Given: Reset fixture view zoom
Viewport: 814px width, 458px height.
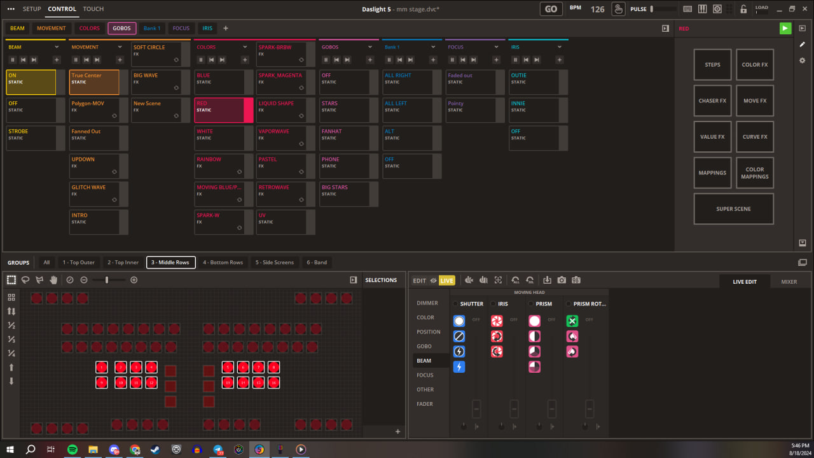Looking at the screenshot, I should [x=70, y=280].
